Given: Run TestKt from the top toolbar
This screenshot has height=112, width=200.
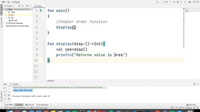Looking at the screenshot, I should tap(174, 2).
